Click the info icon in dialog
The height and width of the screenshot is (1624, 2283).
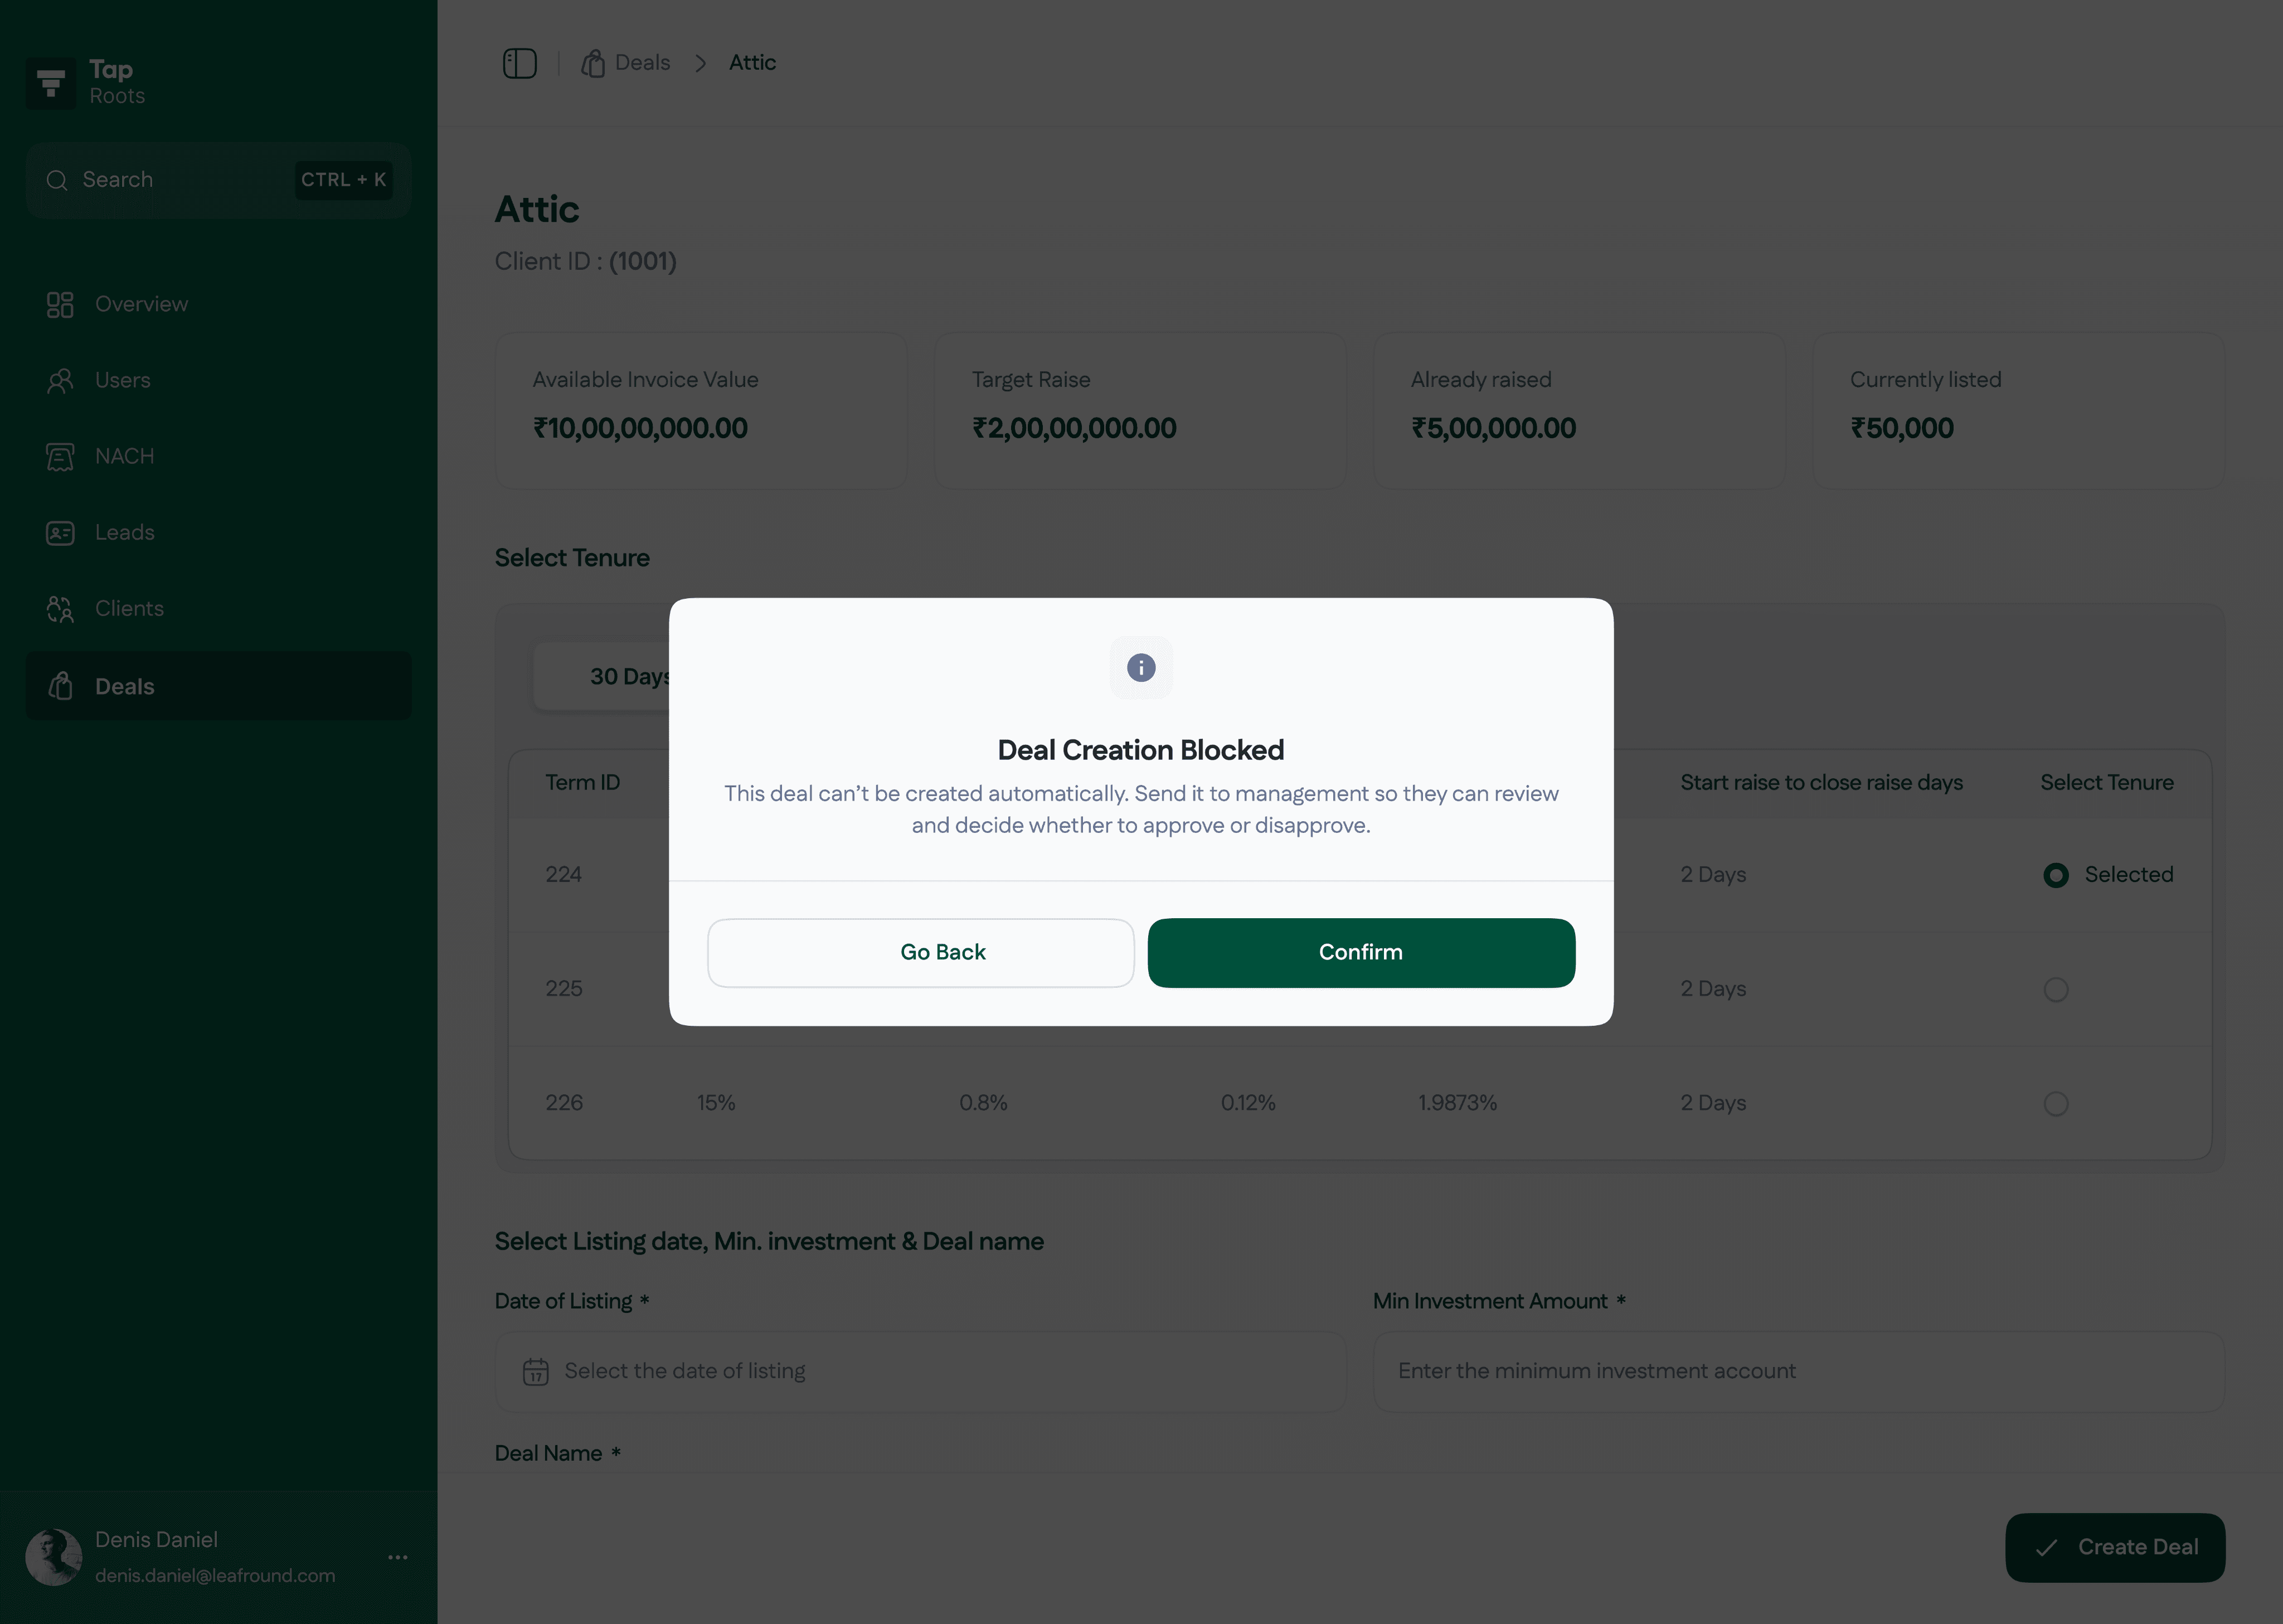click(x=1140, y=667)
